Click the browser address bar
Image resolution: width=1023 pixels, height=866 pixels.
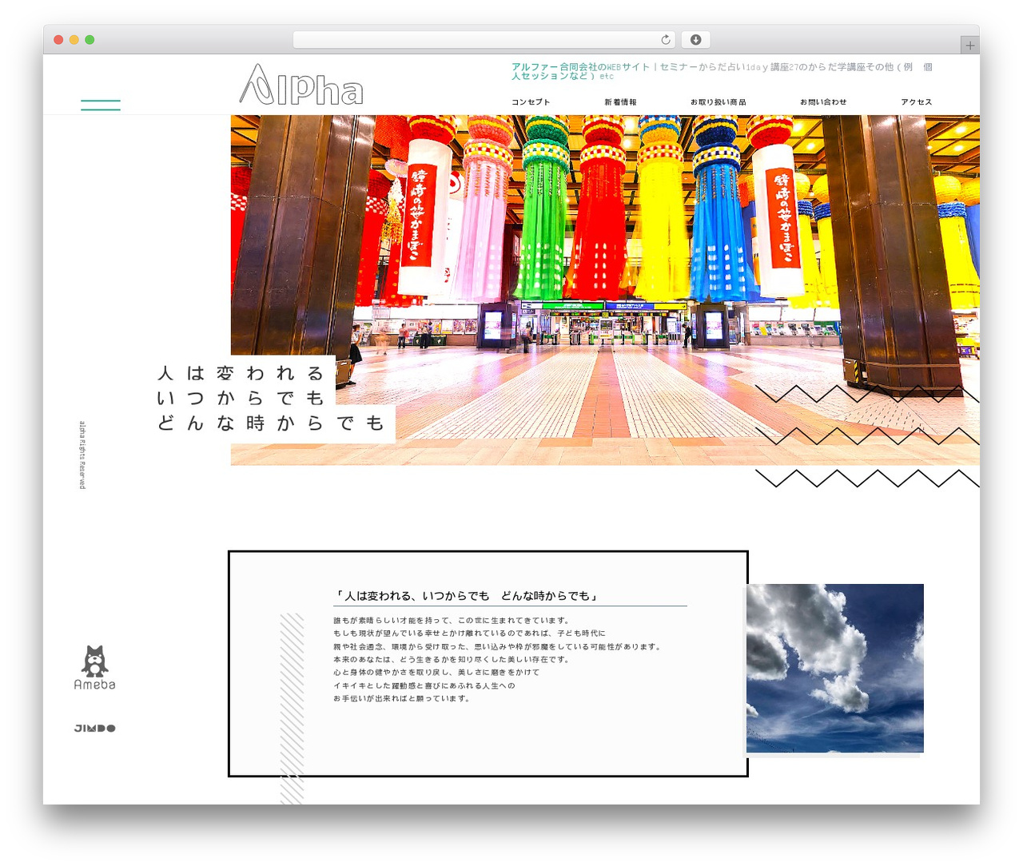click(484, 40)
